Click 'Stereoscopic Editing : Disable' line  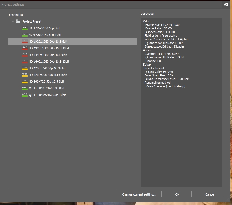click(164, 46)
